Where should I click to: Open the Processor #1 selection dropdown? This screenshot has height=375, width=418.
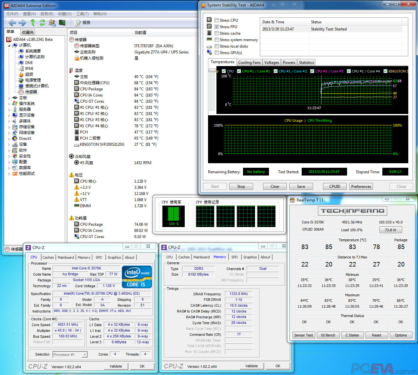(x=70, y=355)
